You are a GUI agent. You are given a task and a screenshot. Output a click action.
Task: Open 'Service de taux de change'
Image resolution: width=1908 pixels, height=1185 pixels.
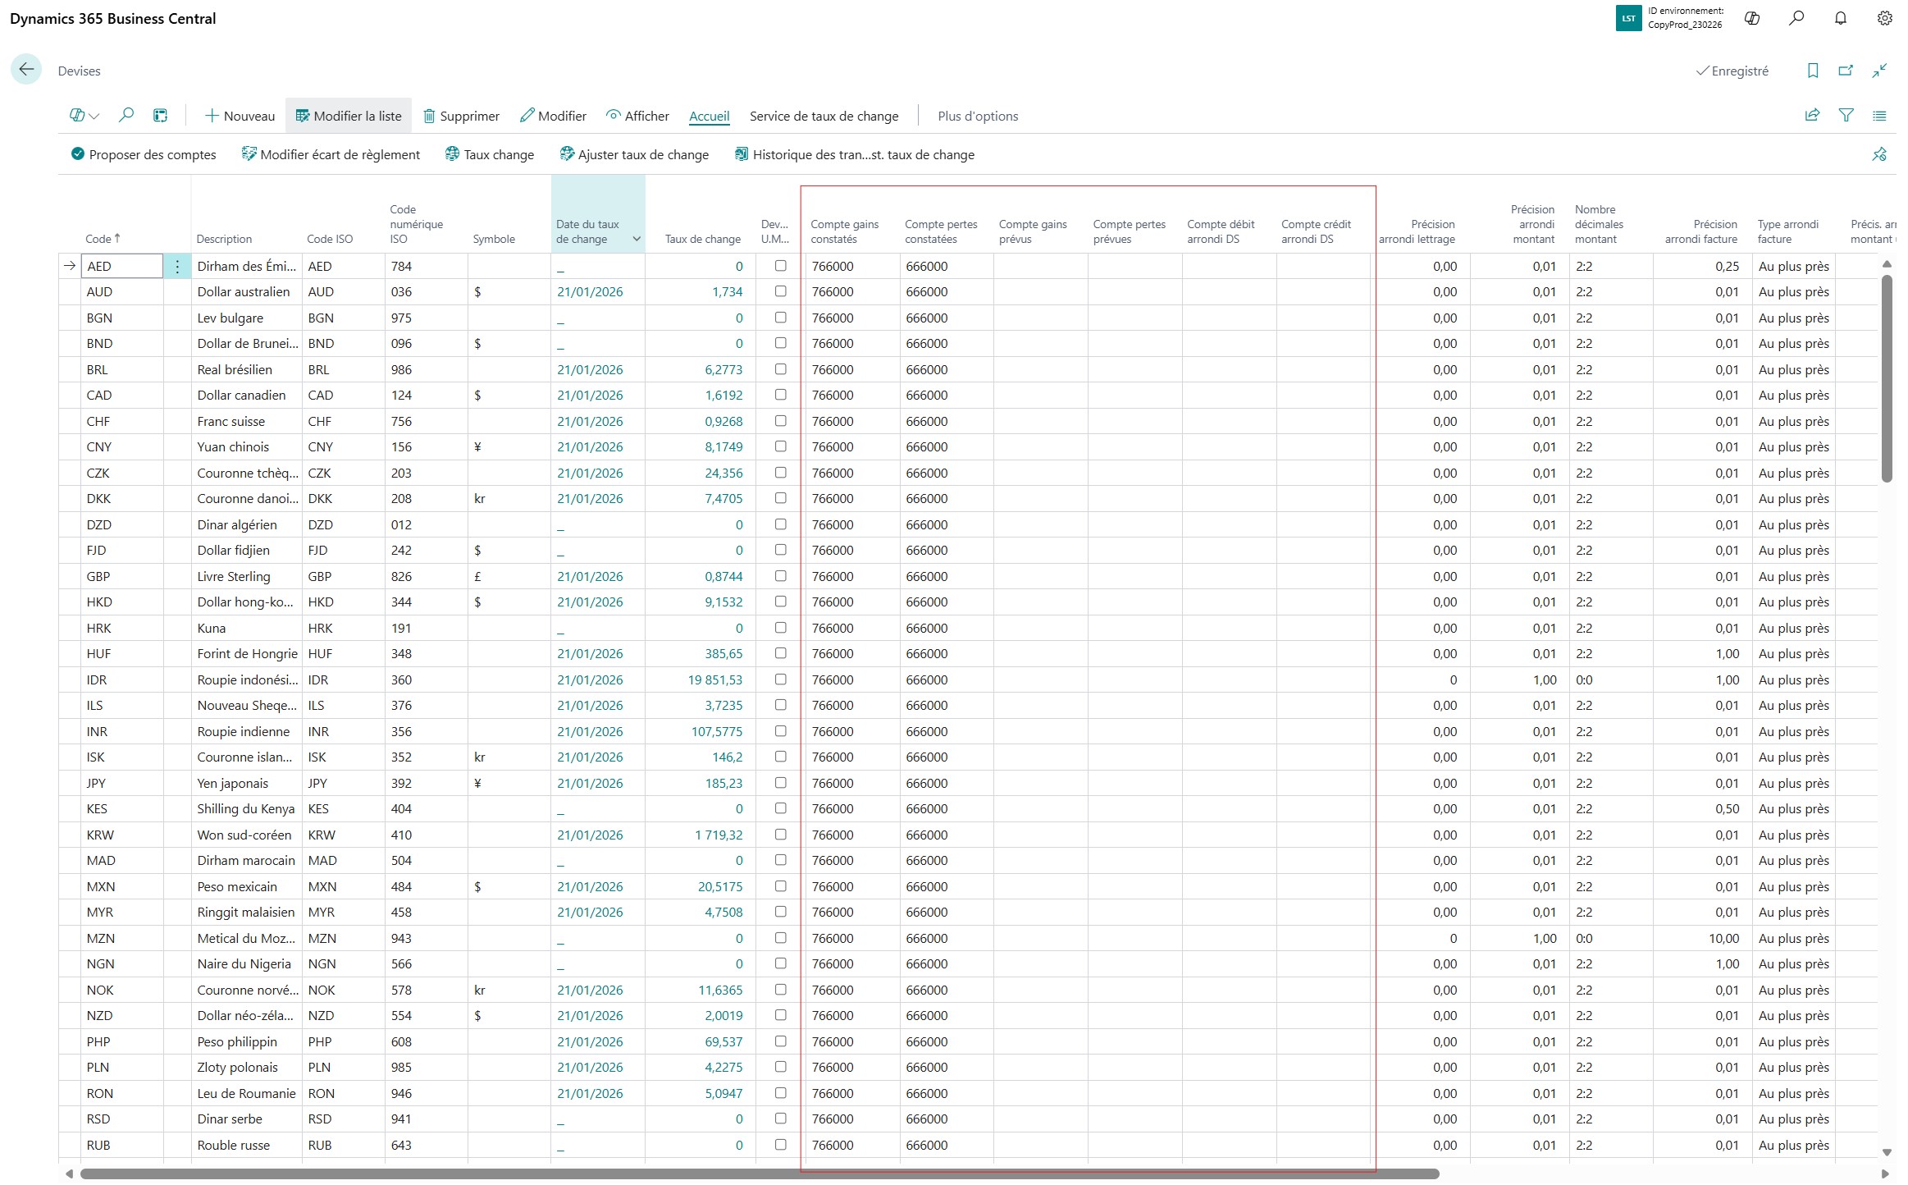click(824, 116)
